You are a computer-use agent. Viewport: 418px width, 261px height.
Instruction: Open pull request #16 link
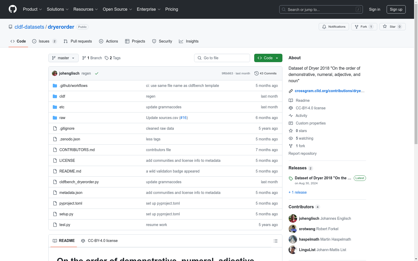point(183,118)
